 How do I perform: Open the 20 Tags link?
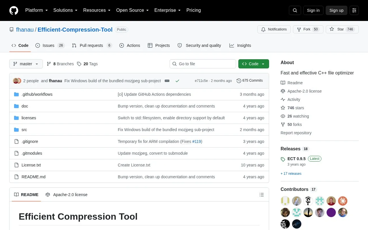87,64
